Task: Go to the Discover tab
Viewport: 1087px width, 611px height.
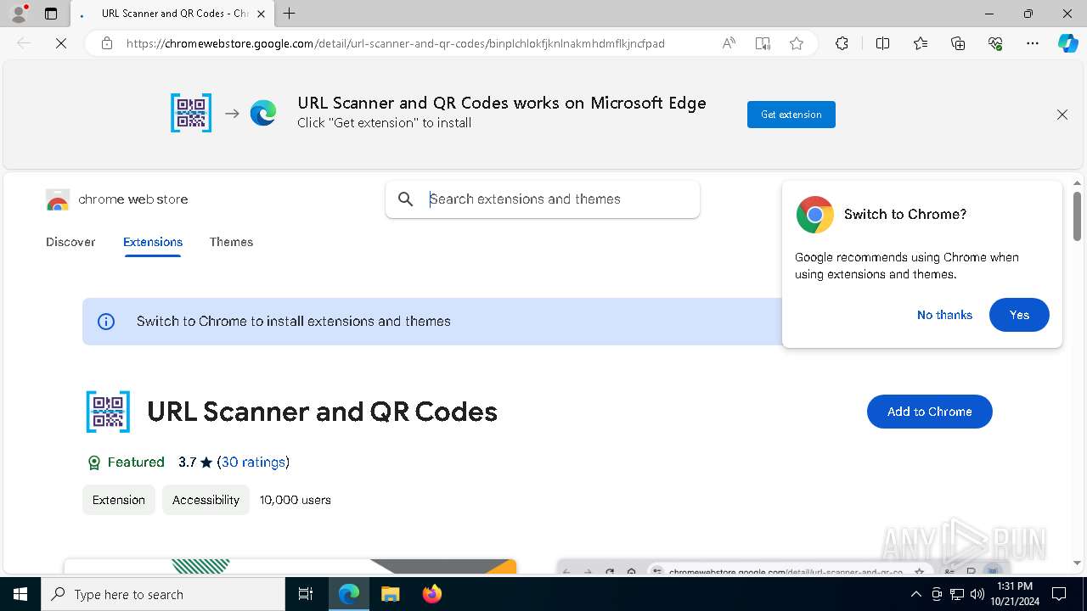Action: [70, 242]
